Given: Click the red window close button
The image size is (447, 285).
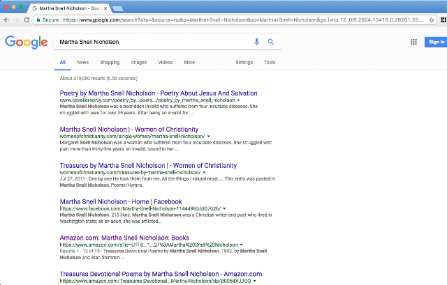Looking at the screenshot, I should point(6,7).
